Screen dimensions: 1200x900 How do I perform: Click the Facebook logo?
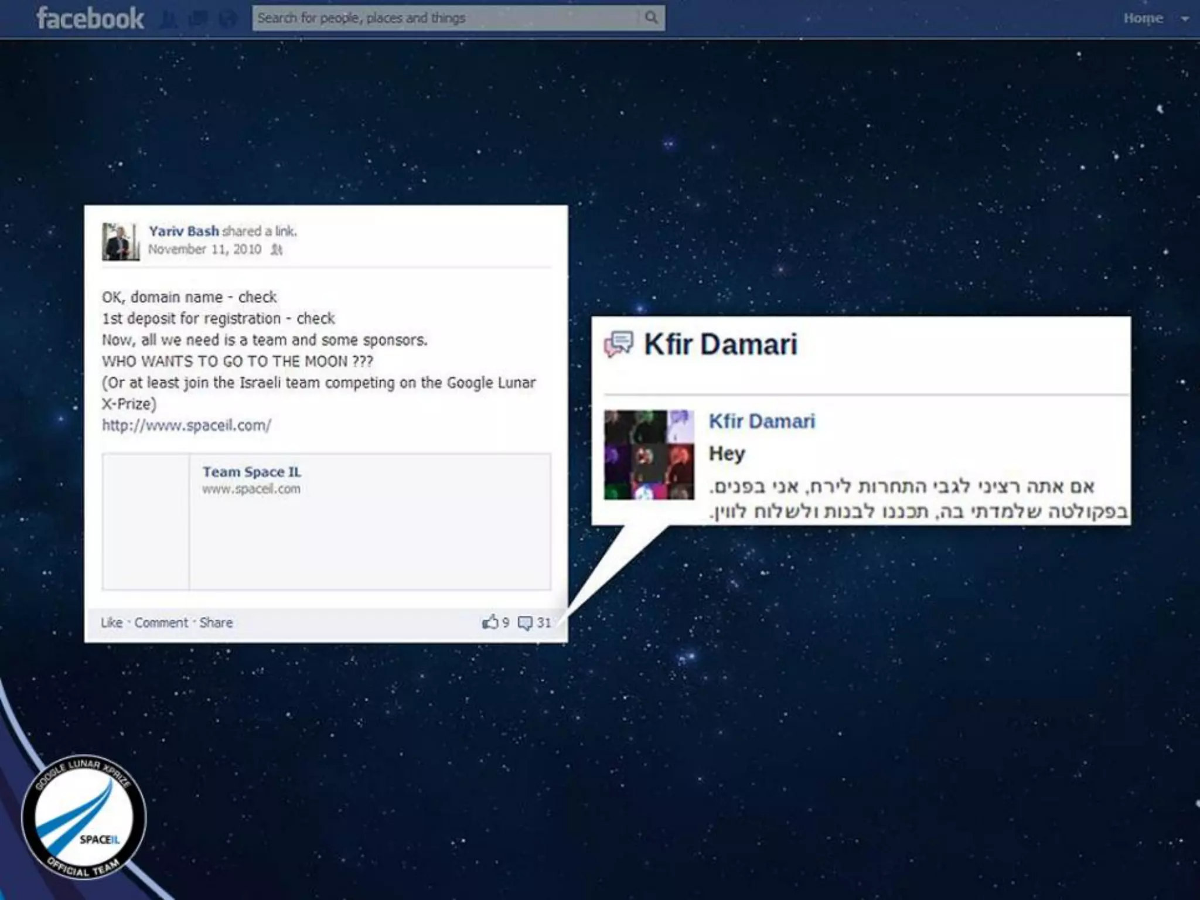[90, 19]
